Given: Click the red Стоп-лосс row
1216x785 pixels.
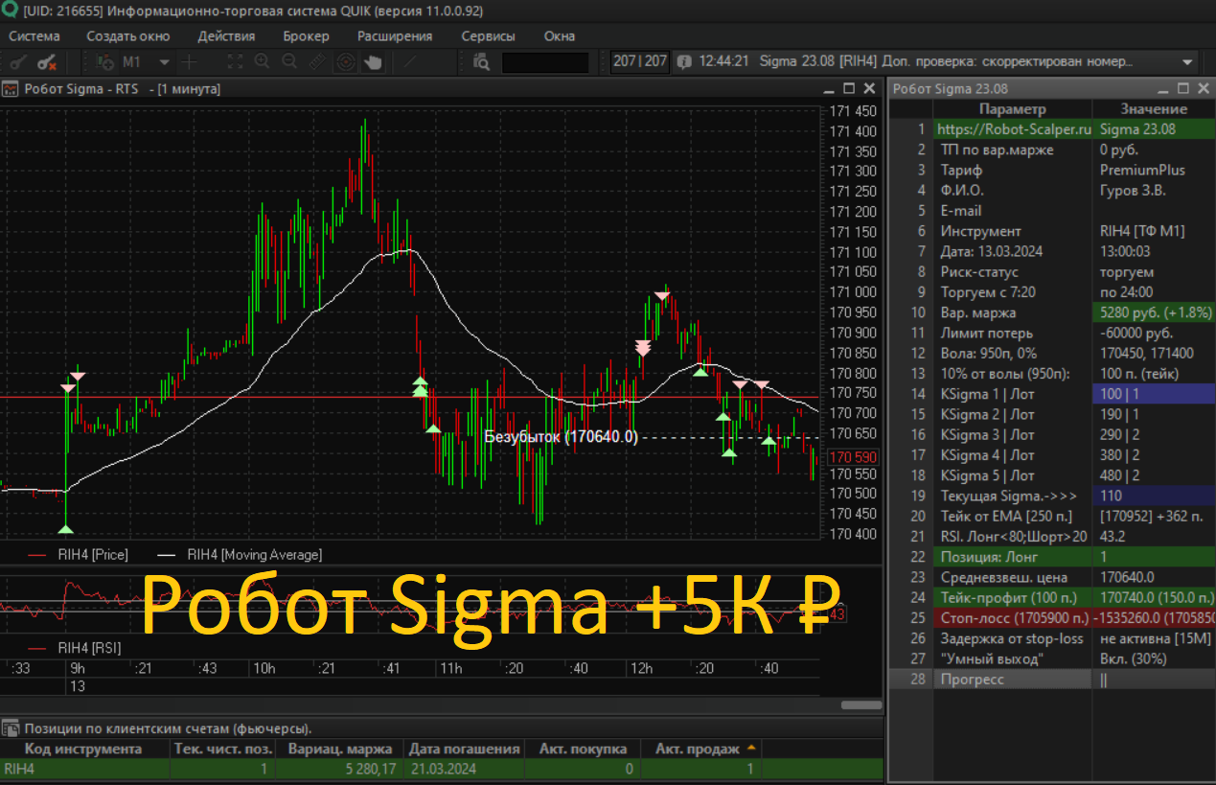Looking at the screenshot, I should pyautogui.click(x=1052, y=618).
